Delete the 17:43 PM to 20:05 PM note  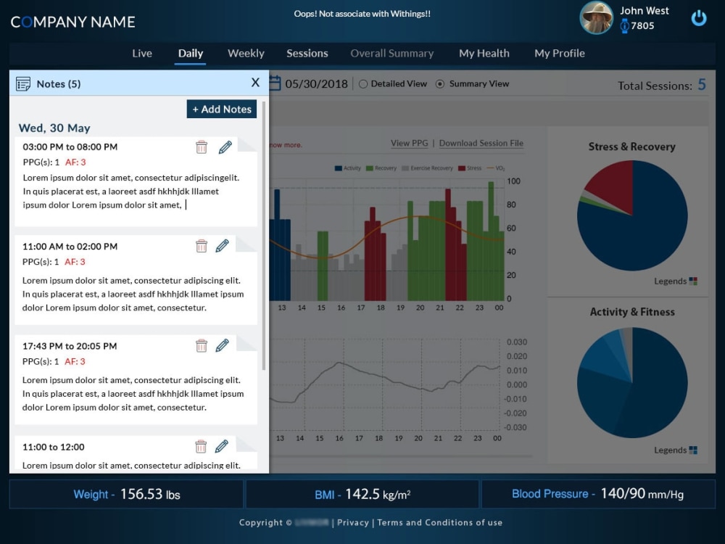[202, 345]
